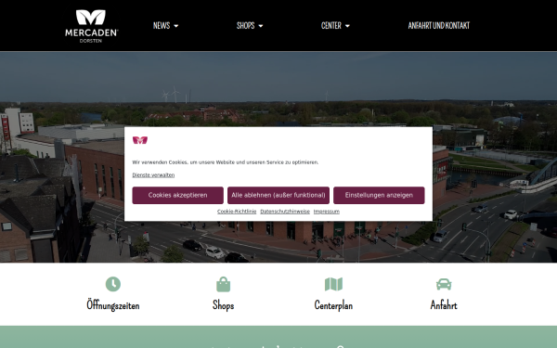Image resolution: width=557 pixels, height=348 pixels.
Task: Click the pink logo in cookie dialog
Action: coord(140,140)
